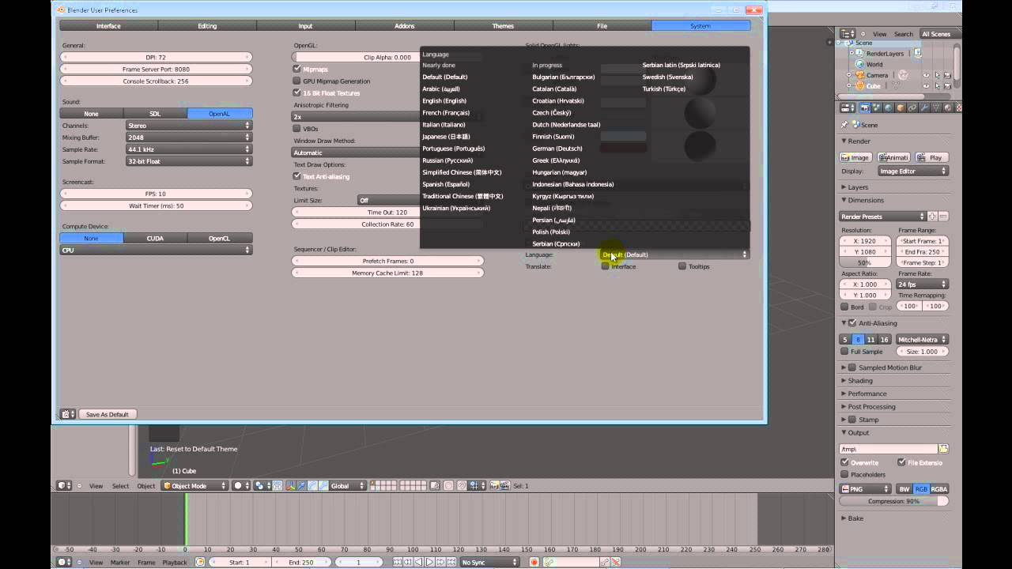Toggle the Cube visibility eye icon

point(926,85)
